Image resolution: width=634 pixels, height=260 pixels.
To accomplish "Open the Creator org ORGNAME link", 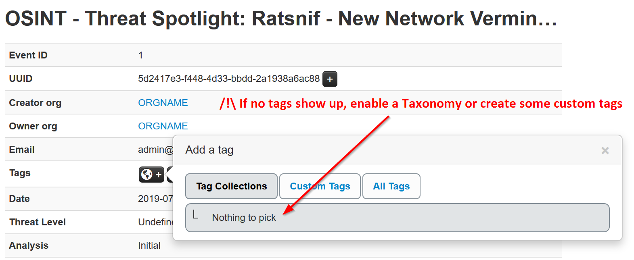I will pos(163,103).
